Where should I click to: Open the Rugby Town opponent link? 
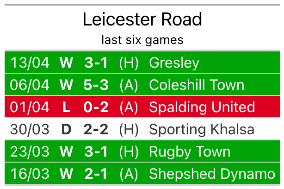click(189, 151)
